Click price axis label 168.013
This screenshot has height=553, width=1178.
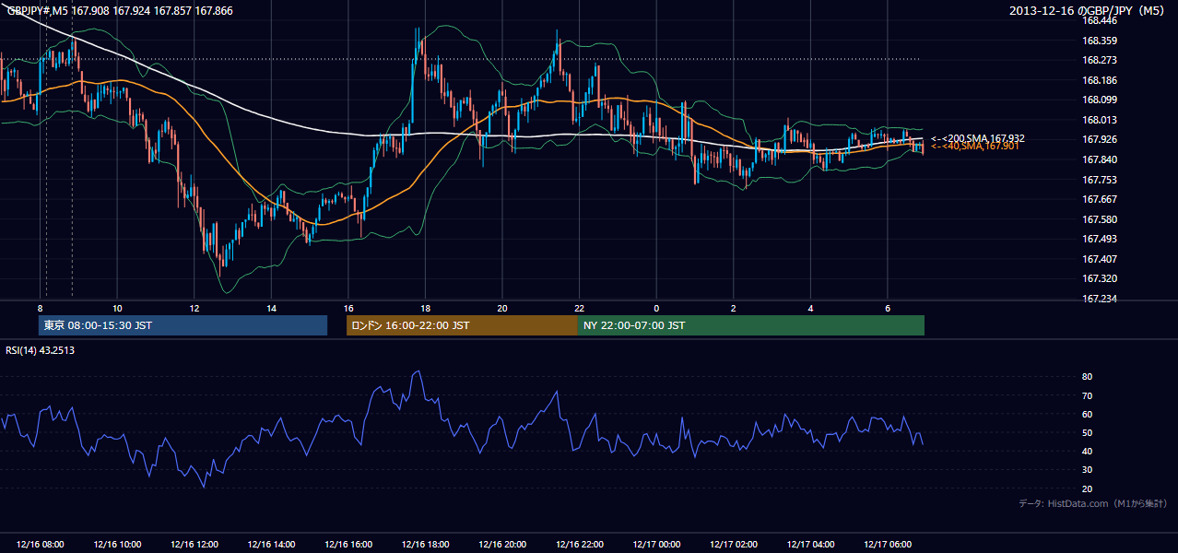click(1100, 120)
